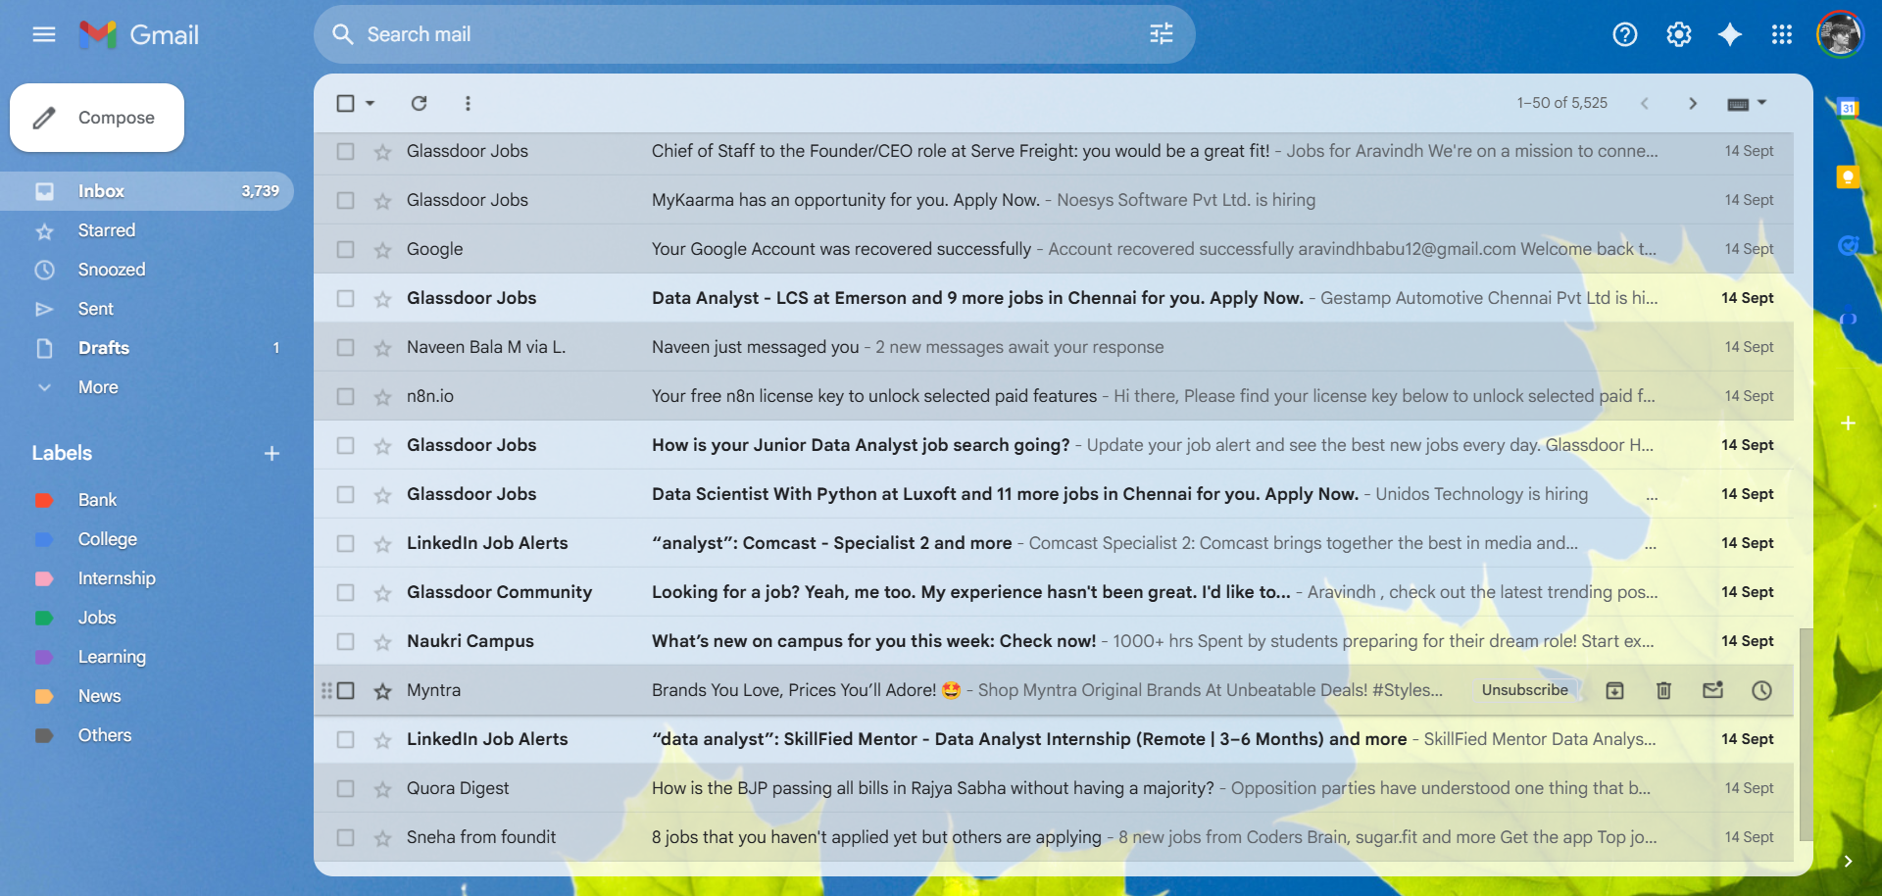1882x896 pixels.
Task: Open the Settings gear
Action: coord(1678,34)
